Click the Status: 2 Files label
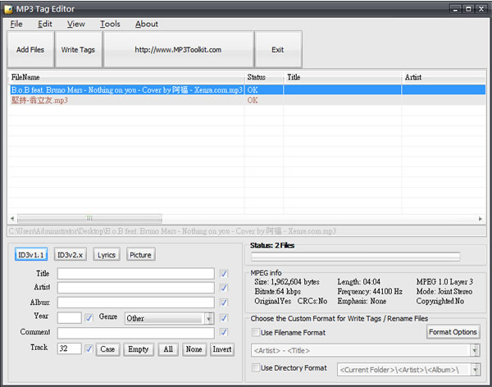Viewport: 492px width, 387px height. 272,245
